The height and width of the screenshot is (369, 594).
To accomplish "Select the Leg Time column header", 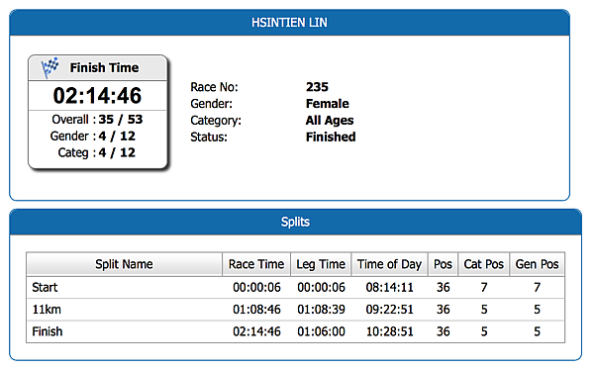I will [x=321, y=264].
